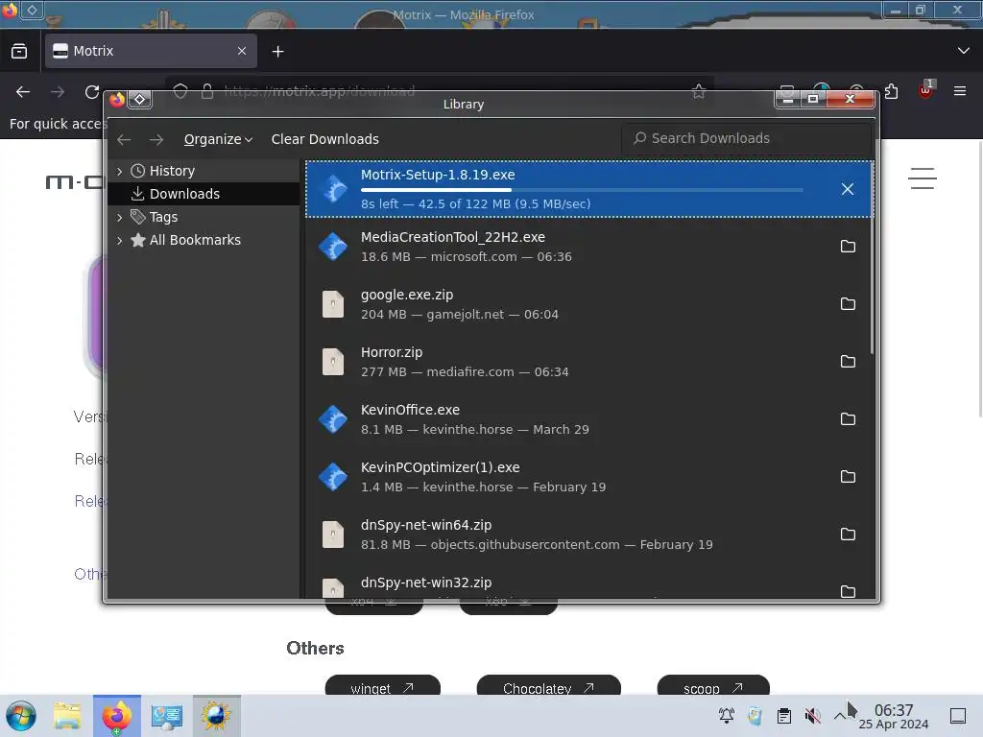The height and width of the screenshot is (737, 983).
Task: Click the Horror.zip archive icon
Action: click(x=333, y=362)
